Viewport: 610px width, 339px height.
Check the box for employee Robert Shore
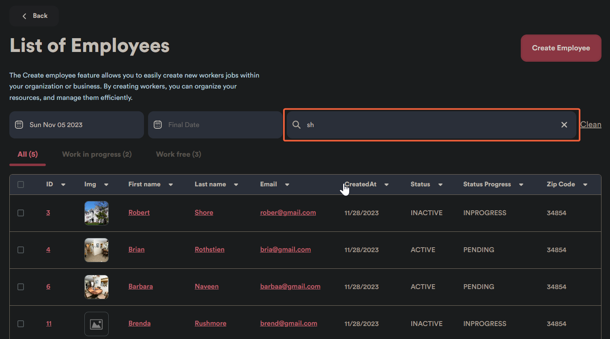(21, 213)
